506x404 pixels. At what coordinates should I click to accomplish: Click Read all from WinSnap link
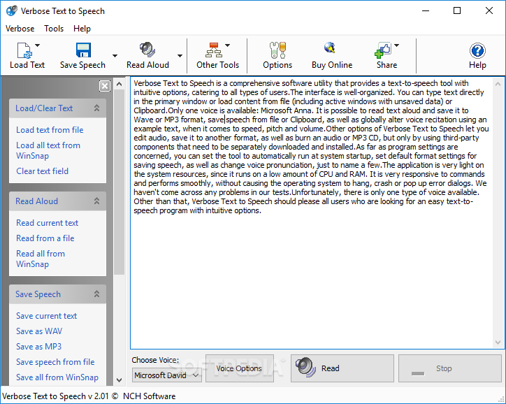(41, 259)
